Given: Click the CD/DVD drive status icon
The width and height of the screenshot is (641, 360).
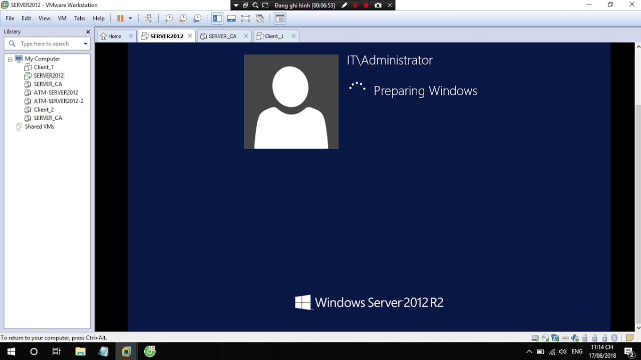Looking at the screenshot, I should (x=545, y=338).
